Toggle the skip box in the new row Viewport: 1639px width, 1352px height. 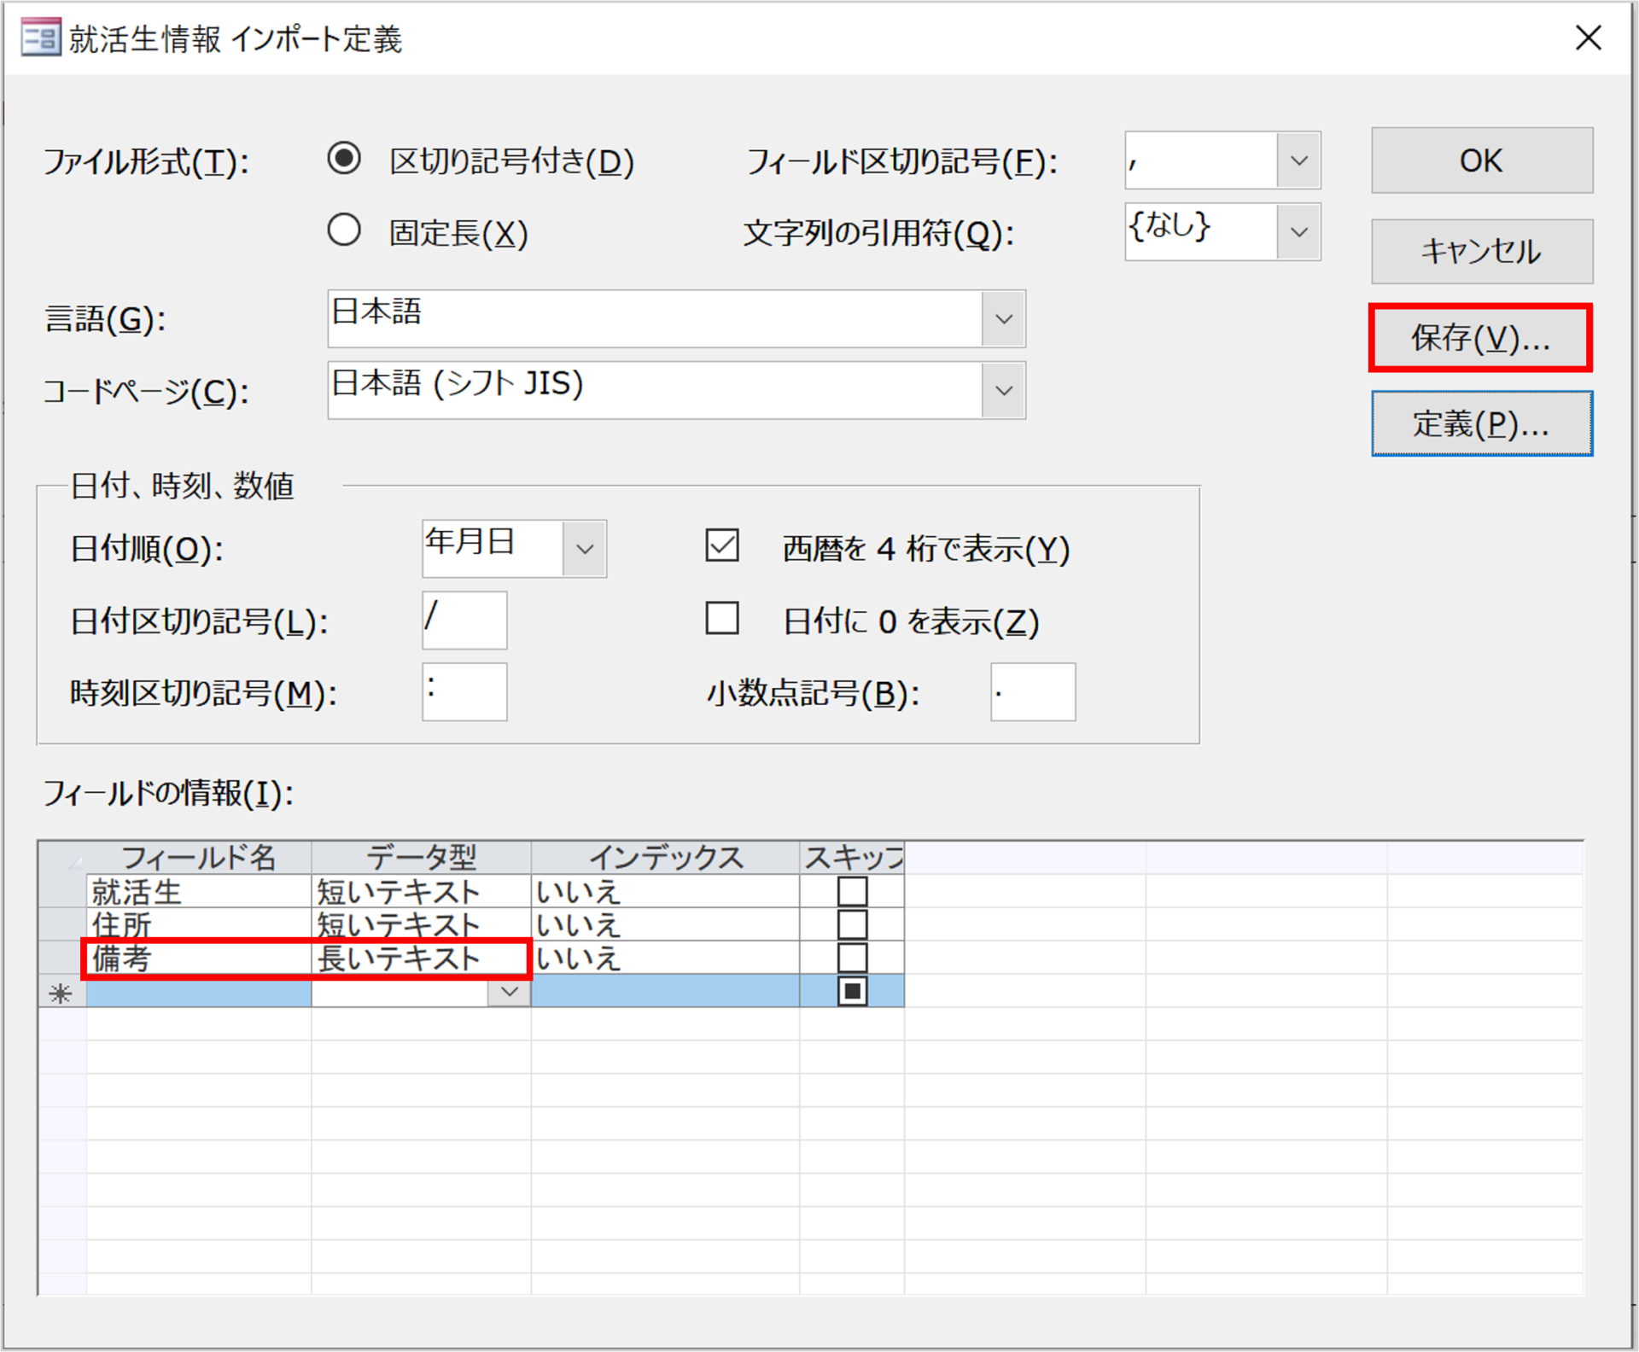[x=852, y=991]
